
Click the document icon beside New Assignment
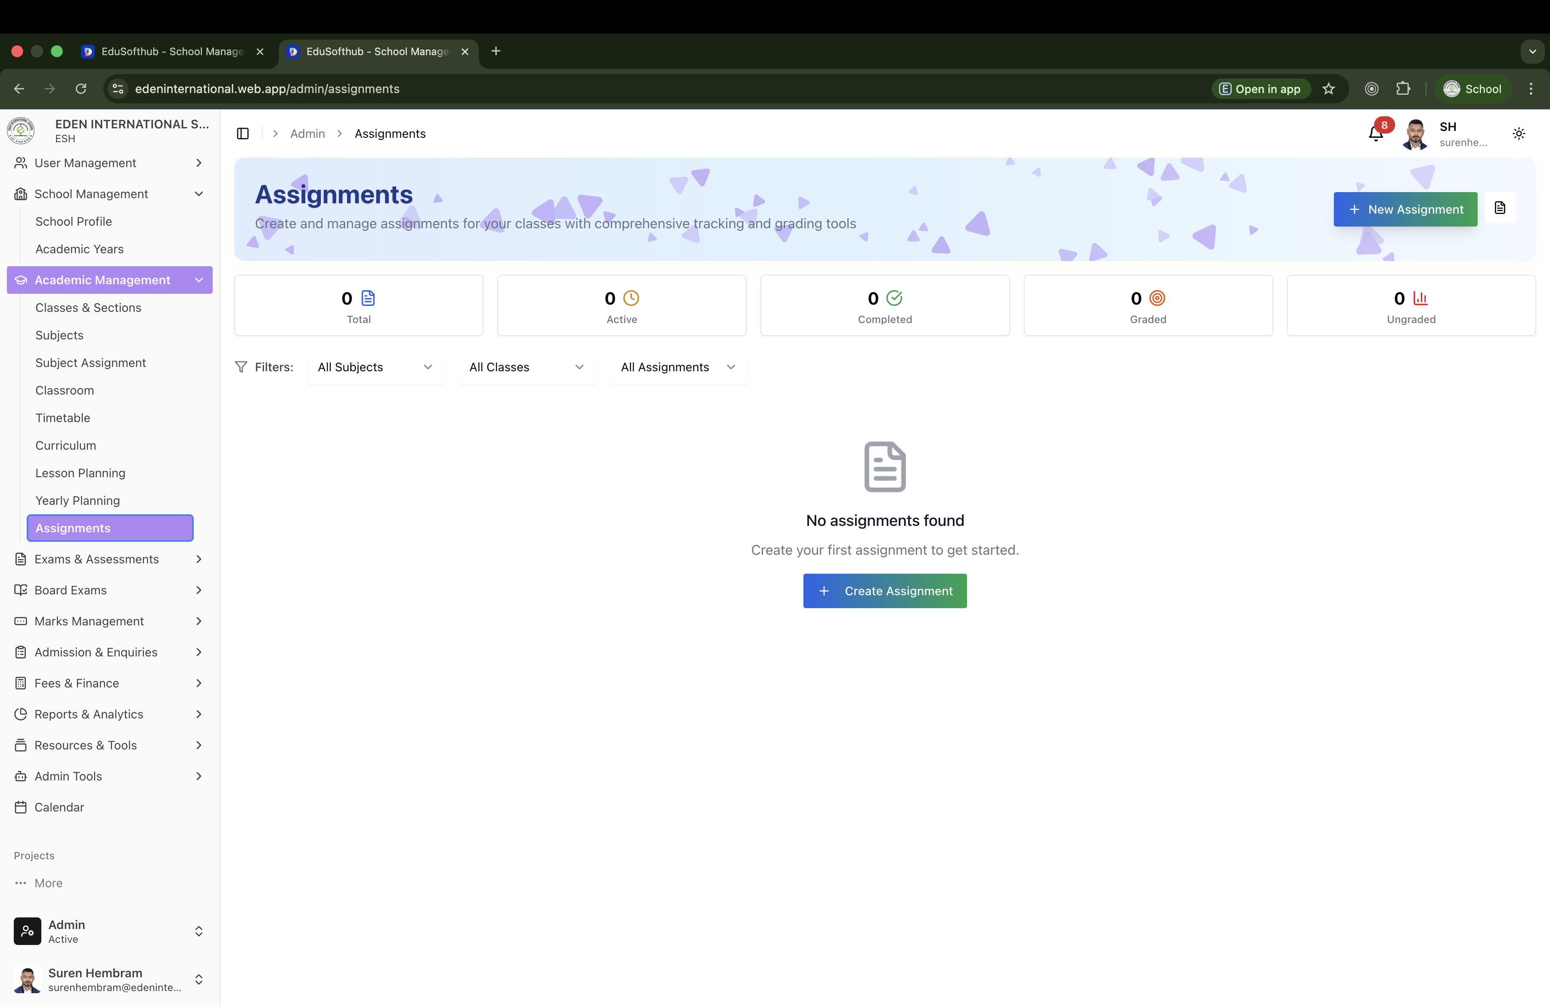point(1500,208)
